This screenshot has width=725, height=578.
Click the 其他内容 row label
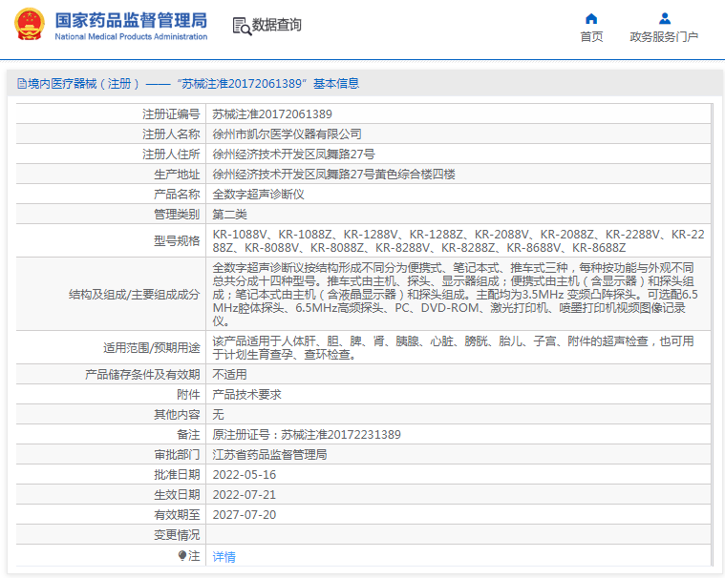(x=177, y=415)
